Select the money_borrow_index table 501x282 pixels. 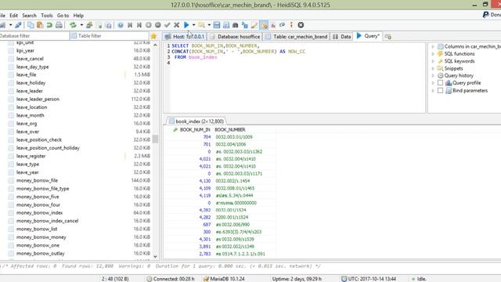pyautogui.click(x=39, y=212)
